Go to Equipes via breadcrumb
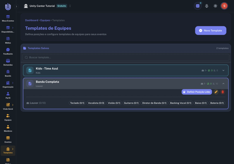234x164 pixels. click(45, 20)
